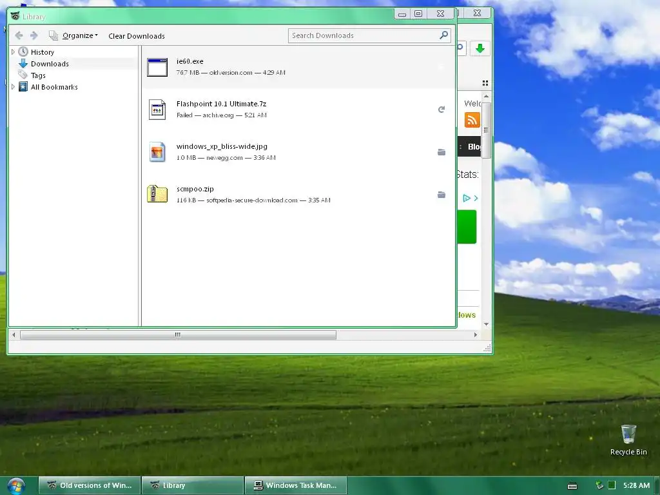Click the browser vertical scrollbar thumb
The width and height of the screenshot is (660, 495).
[x=486, y=130]
